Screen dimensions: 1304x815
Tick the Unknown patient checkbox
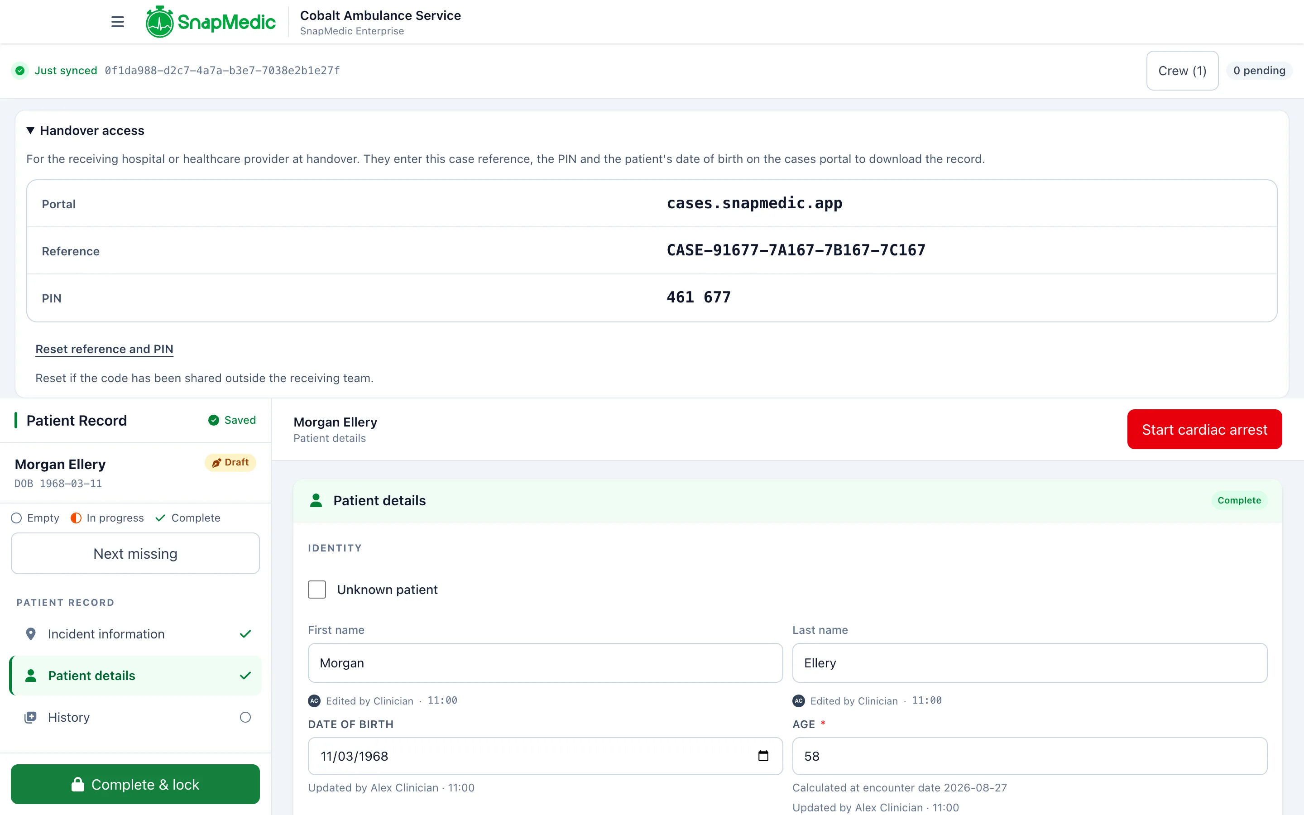pyautogui.click(x=317, y=589)
